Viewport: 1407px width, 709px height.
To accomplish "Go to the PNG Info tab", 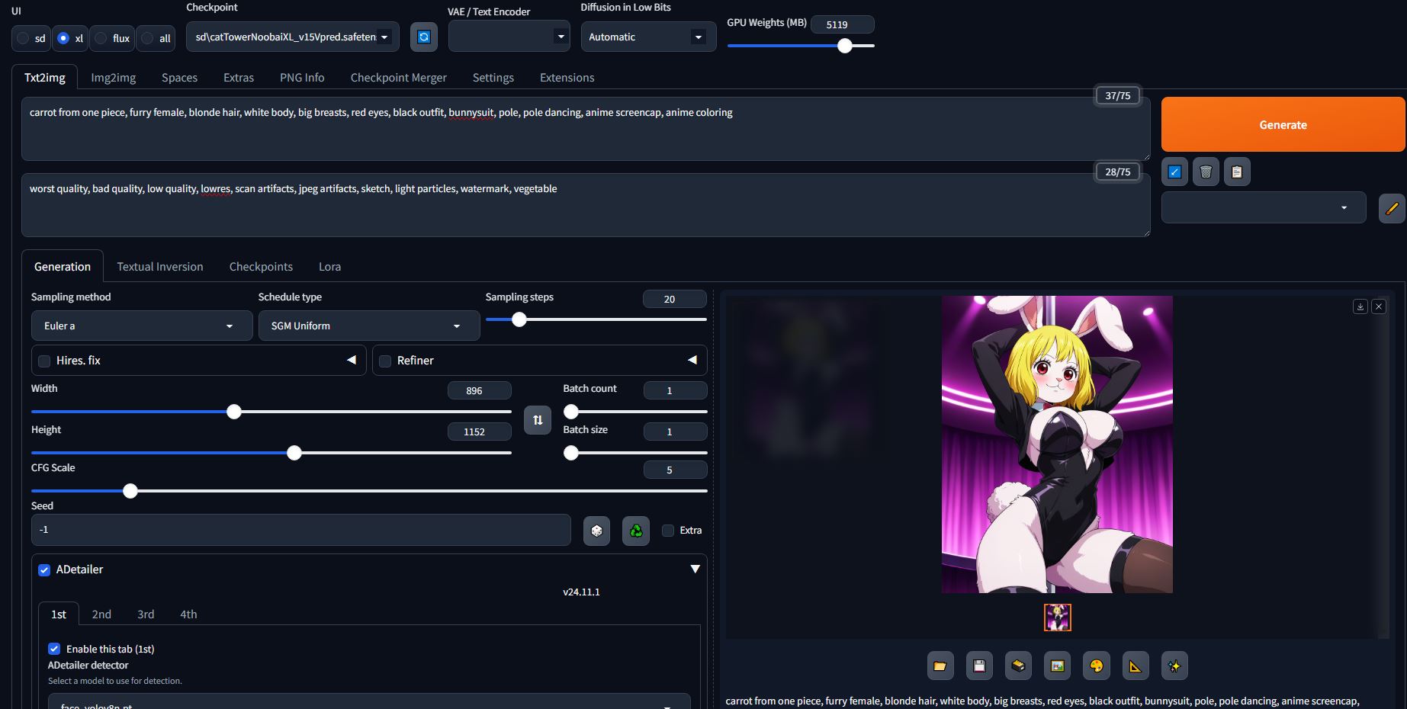I will coord(302,78).
